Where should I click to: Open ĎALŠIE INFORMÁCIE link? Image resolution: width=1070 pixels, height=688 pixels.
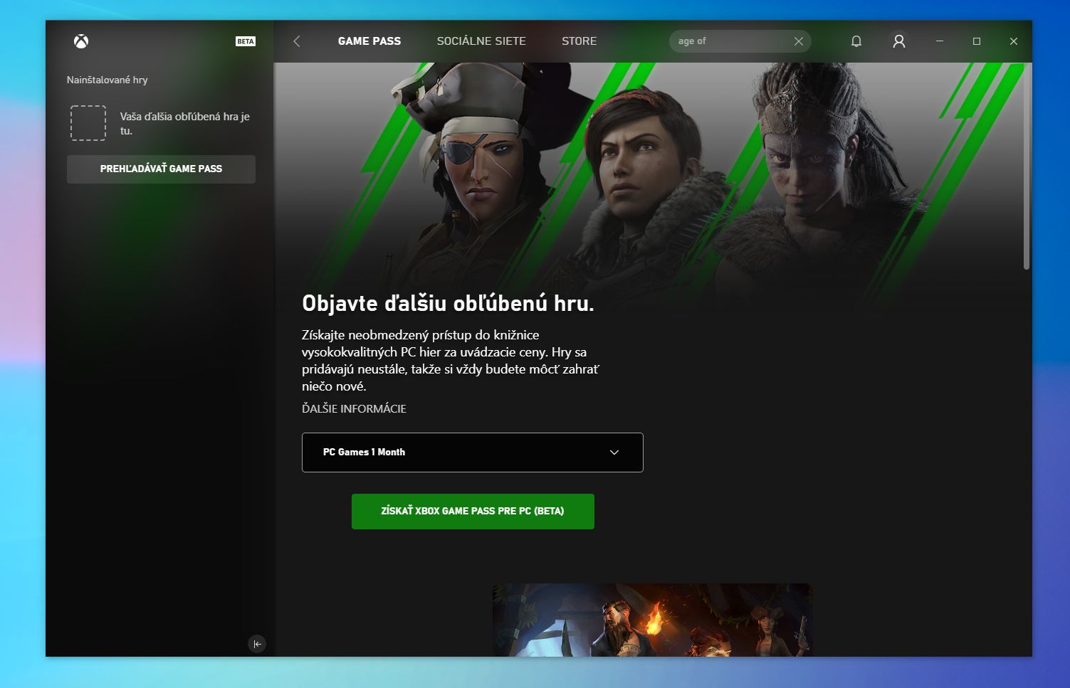tap(354, 408)
